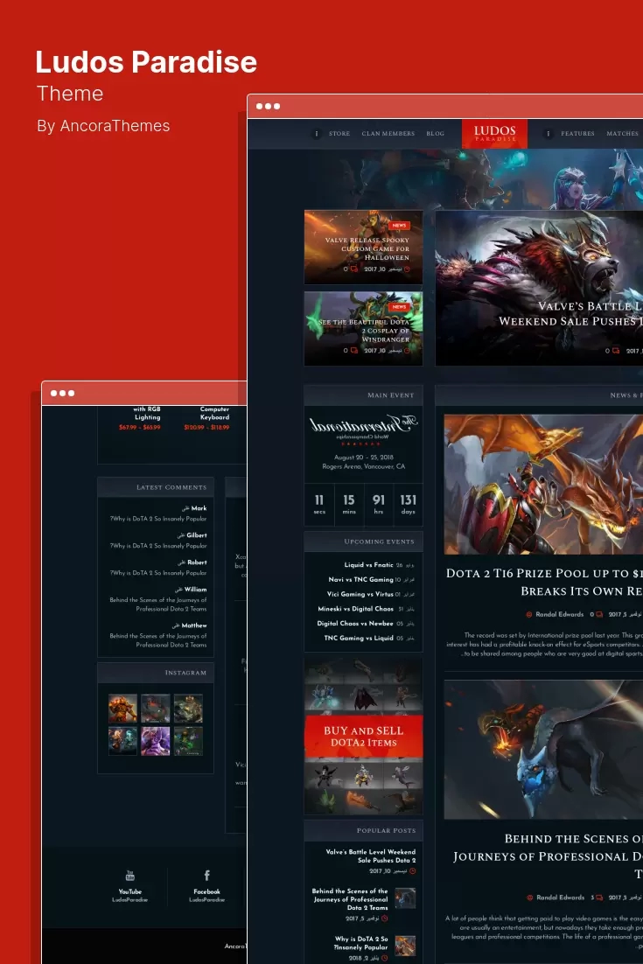This screenshot has width=643, height=964.
Task: Click commenter Mark in Latest Comments
Action: pyautogui.click(x=199, y=508)
